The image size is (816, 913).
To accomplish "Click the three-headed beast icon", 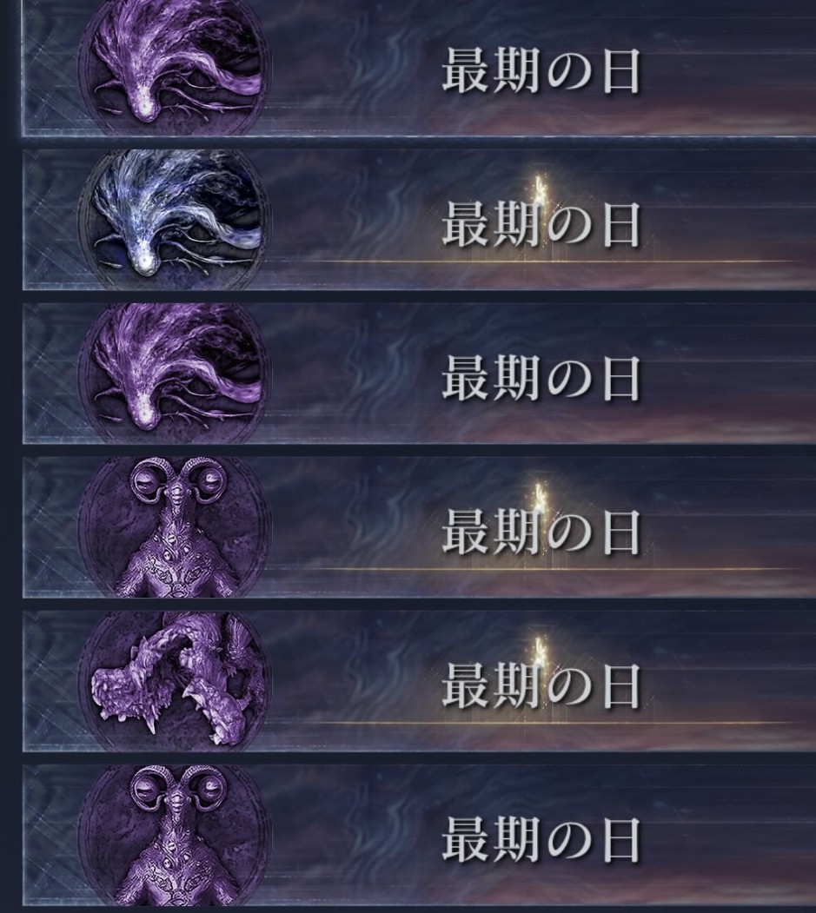I will (x=174, y=680).
